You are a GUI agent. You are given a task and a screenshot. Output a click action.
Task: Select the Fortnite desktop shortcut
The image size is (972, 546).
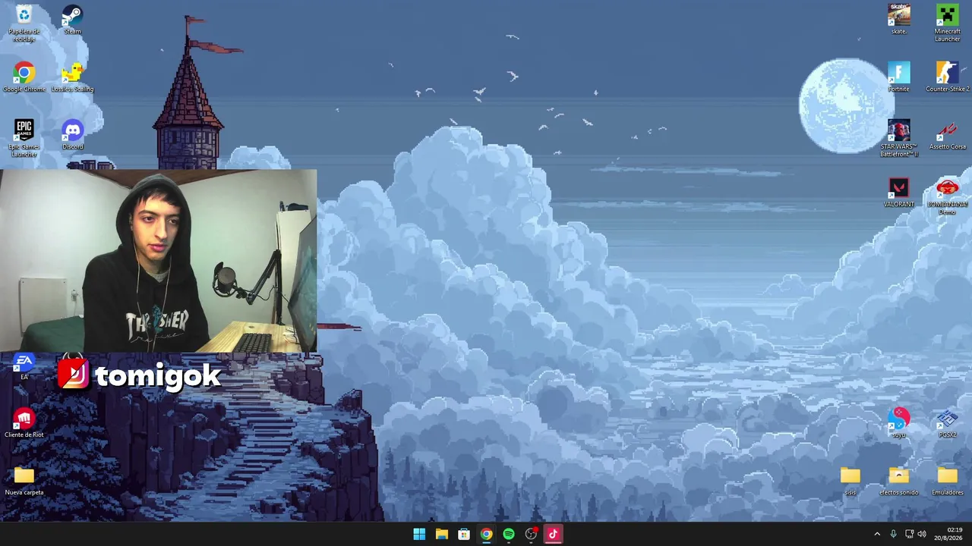click(899, 77)
